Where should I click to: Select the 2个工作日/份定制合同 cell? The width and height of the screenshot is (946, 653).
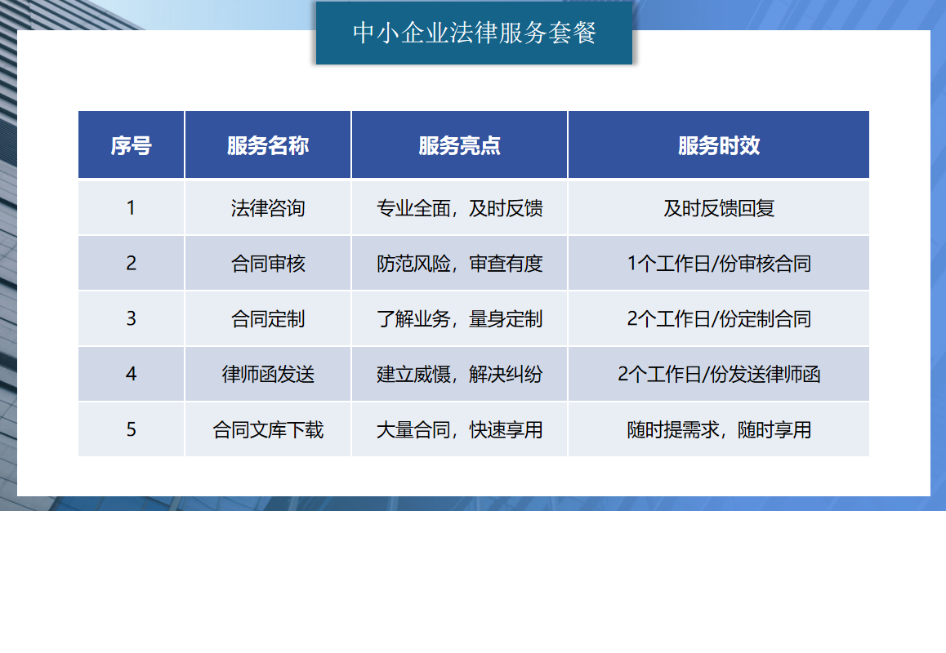coord(719,318)
